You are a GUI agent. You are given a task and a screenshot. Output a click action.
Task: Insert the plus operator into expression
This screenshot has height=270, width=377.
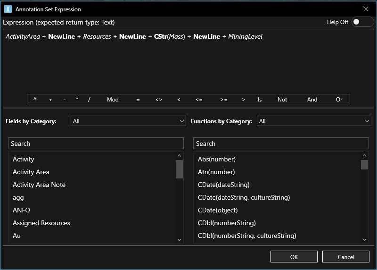(50, 100)
